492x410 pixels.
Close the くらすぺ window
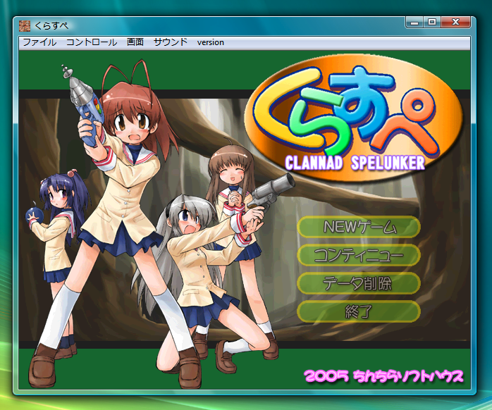pyautogui.click(x=455, y=23)
